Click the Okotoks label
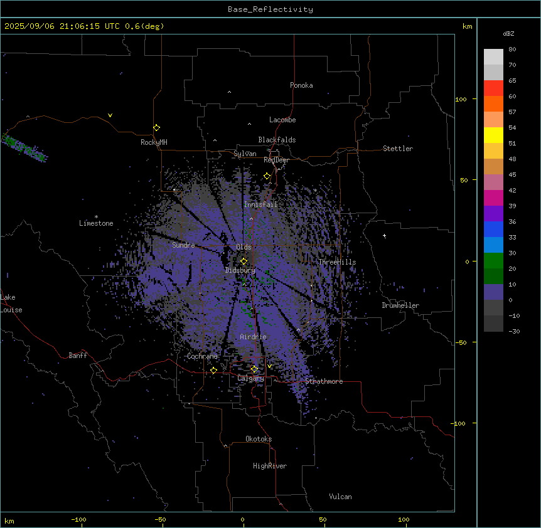This screenshot has height=528, width=541. (x=259, y=439)
